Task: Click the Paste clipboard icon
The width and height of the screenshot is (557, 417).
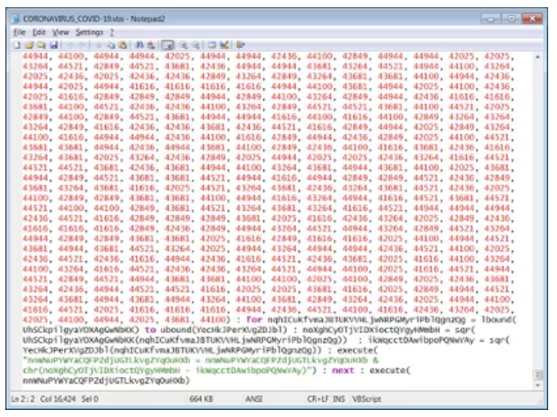Action: (x=123, y=45)
